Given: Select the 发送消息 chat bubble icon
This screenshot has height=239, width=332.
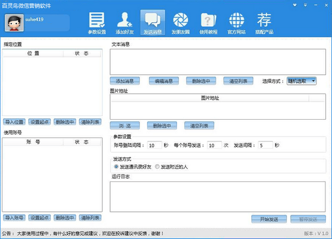Looking at the screenshot, I should (x=152, y=22).
